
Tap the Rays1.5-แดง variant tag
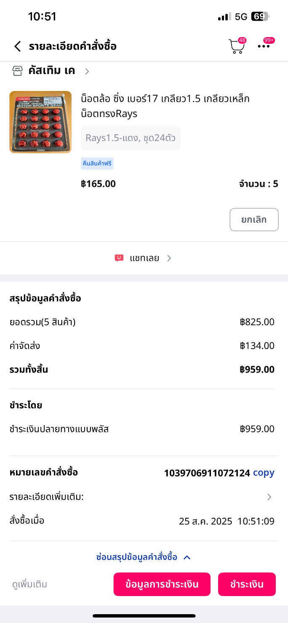131,138
